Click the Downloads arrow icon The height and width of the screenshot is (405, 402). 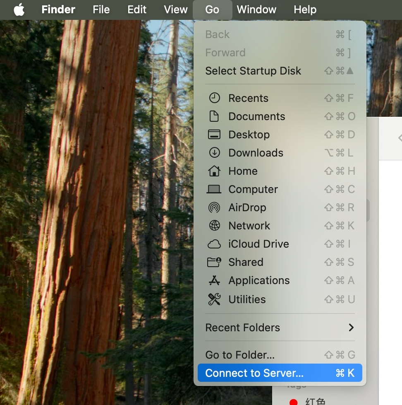pyautogui.click(x=214, y=153)
